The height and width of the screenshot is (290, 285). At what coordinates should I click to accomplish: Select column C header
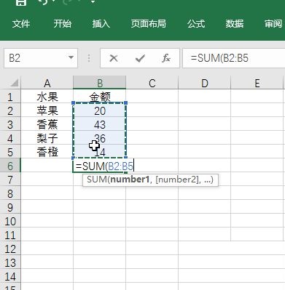click(152, 83)
